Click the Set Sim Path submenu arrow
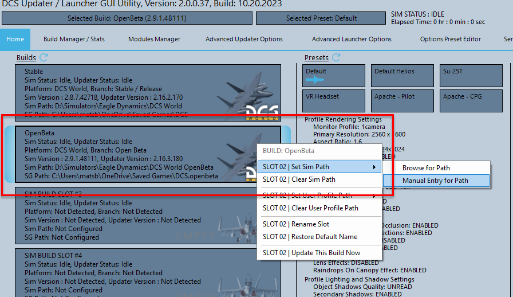Screen dimensions: 513x297 point(374,167)
